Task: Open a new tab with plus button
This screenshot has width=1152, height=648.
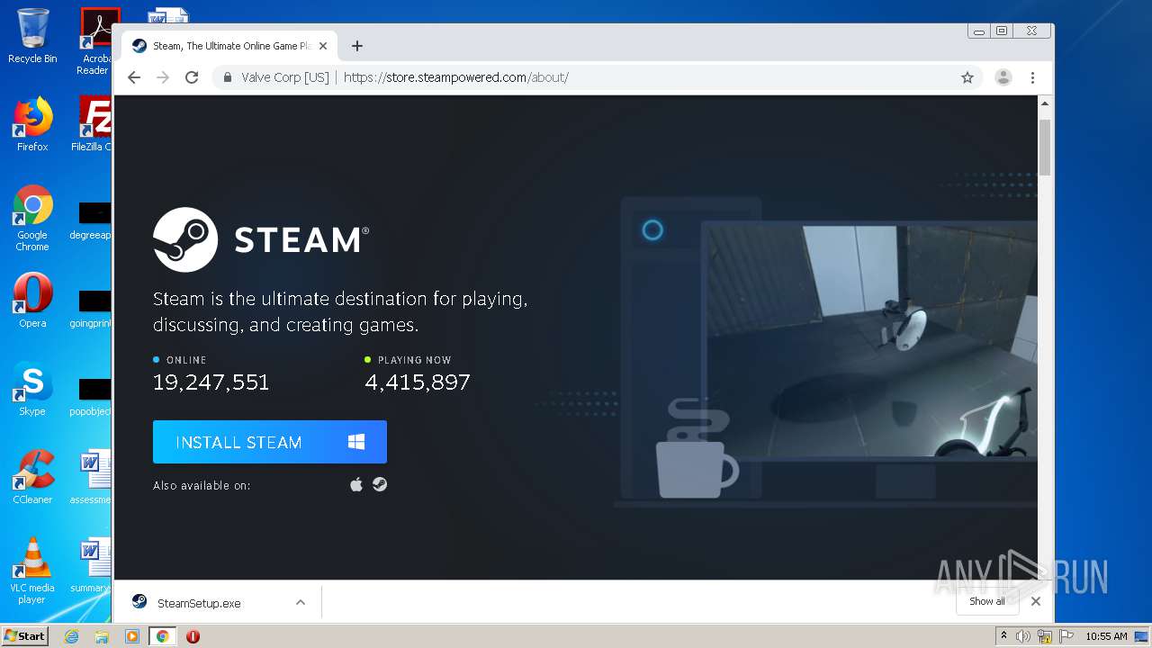Action: click(357, 46)
